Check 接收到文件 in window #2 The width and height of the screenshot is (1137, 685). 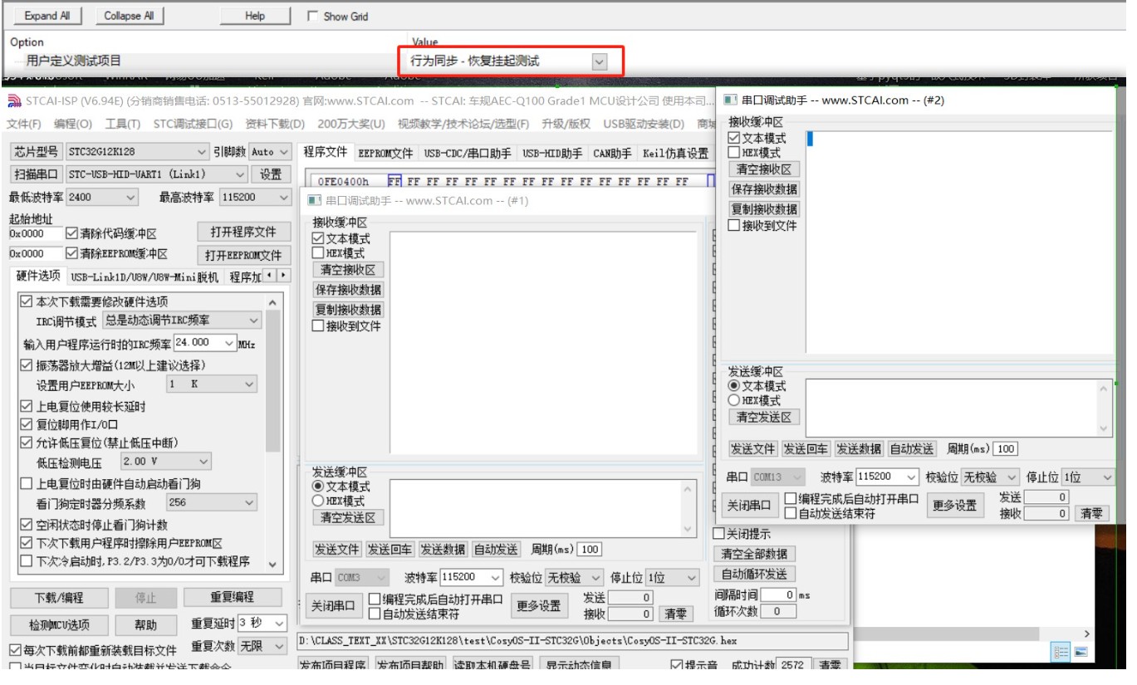[733, 226]
